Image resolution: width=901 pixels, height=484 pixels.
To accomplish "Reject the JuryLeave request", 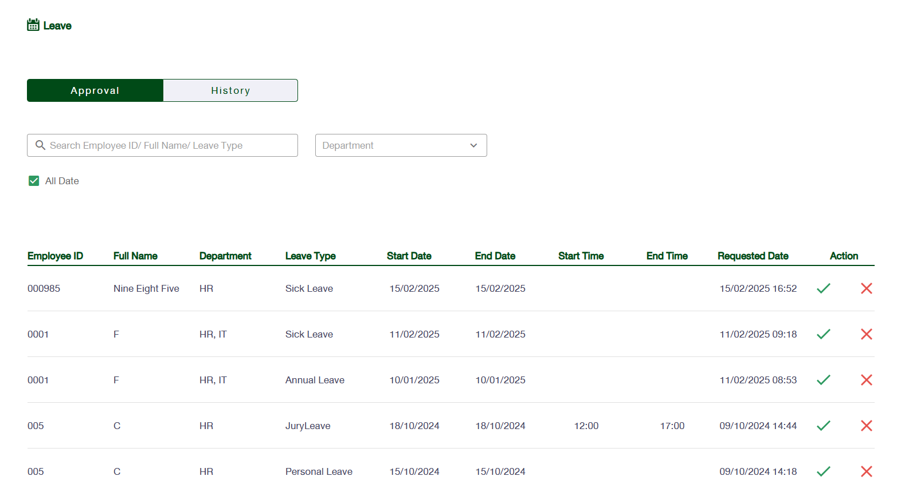I will [x=866, y=426].
